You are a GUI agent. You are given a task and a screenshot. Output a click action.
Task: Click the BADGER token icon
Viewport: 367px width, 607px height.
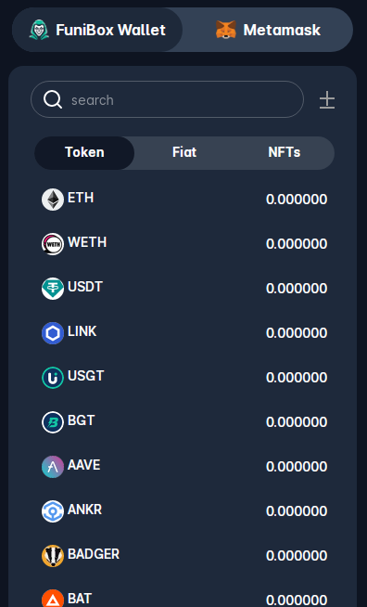(53, 556)
